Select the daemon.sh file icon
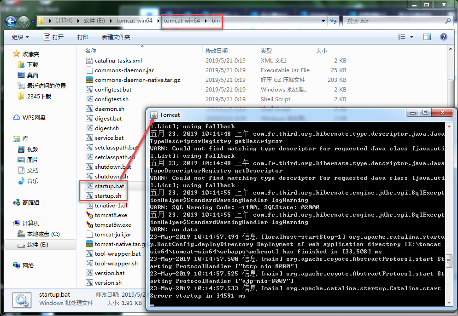 pos(89,109)
